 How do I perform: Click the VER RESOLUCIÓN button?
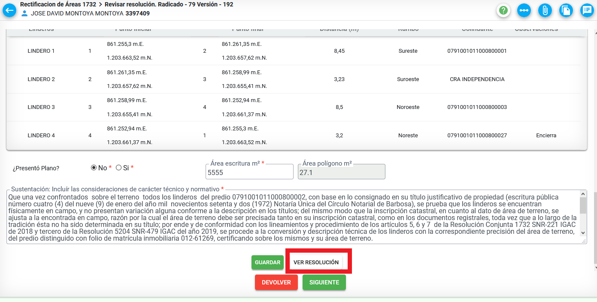coord(316,262)
